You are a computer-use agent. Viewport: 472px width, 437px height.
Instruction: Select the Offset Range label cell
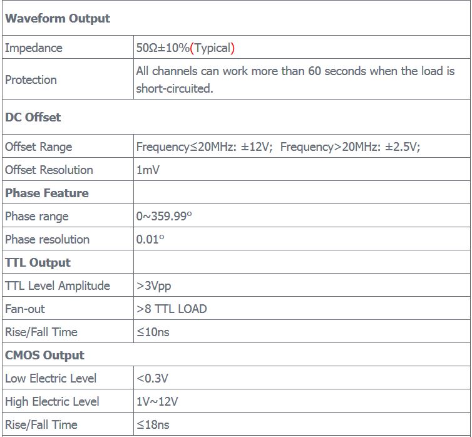[x=39, y=147]
